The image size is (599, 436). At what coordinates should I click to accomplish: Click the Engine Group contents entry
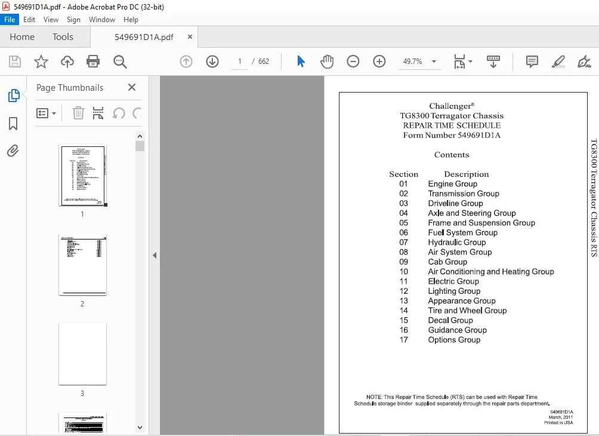453,184
